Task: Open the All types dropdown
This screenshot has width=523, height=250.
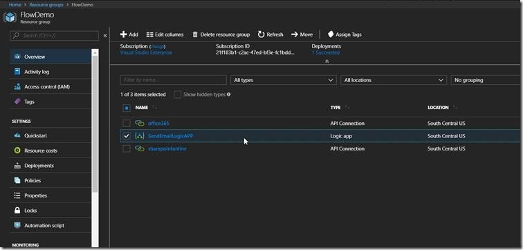Action: pos(284,80)
